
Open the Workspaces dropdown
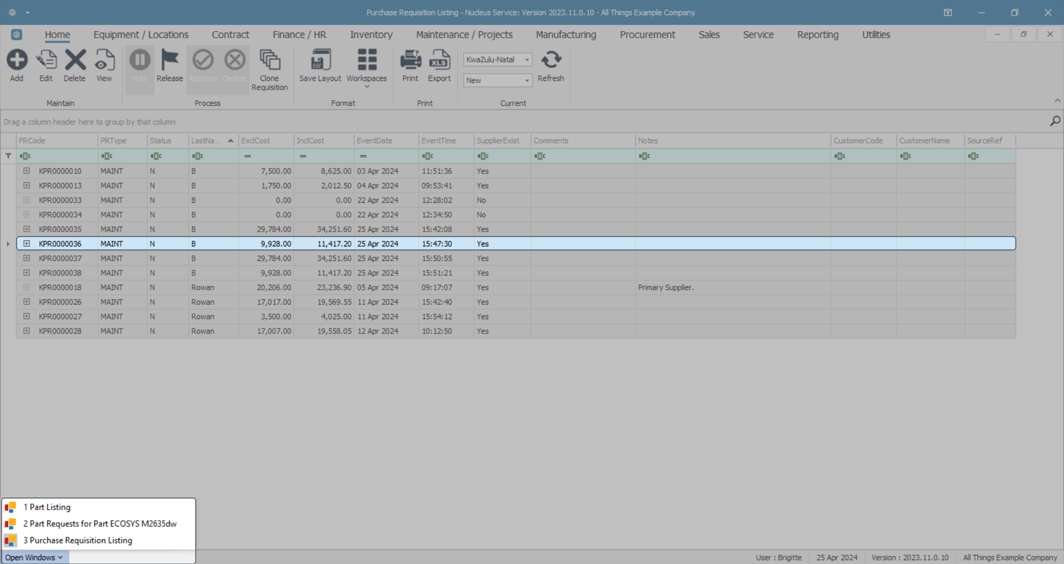pyautogui.click(x=366, y=66)
